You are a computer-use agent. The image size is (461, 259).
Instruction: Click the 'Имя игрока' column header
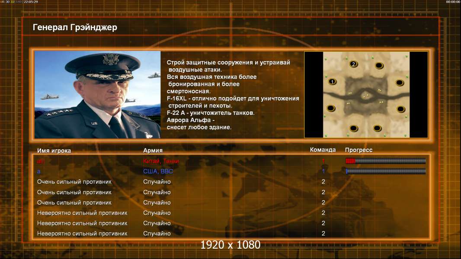[x=54, y=151]
